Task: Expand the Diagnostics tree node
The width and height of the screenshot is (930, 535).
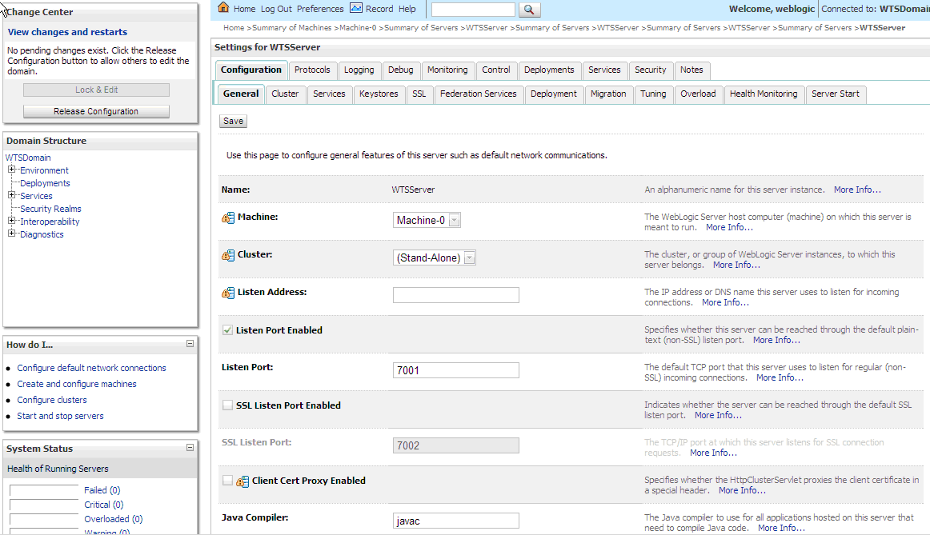Action: coord(11,234)
